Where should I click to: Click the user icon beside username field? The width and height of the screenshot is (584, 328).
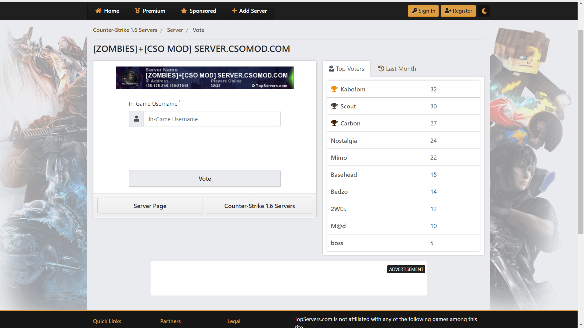click(x=136, y=119)
